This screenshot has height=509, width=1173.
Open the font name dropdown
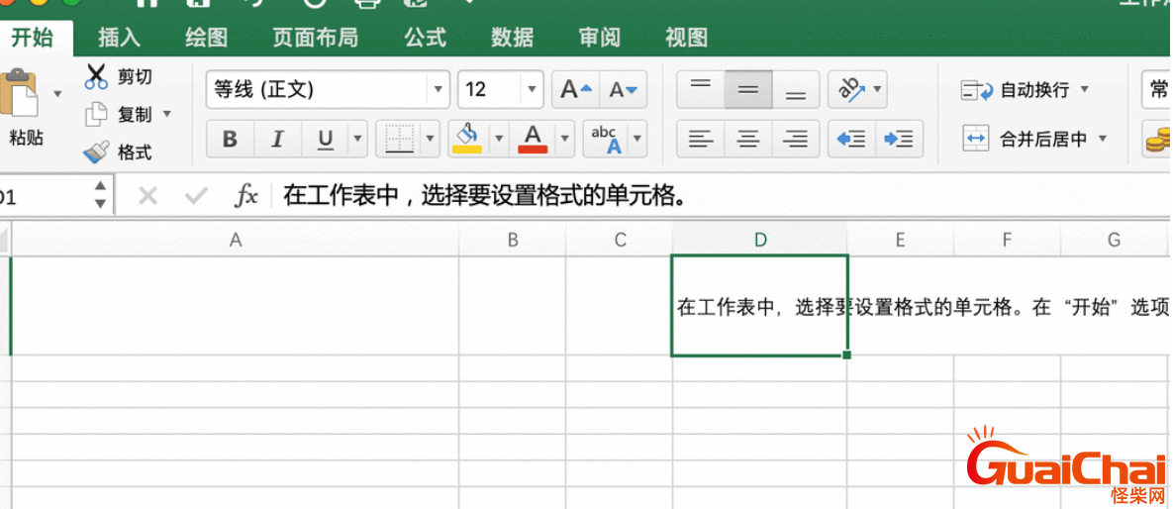point(439,90)
